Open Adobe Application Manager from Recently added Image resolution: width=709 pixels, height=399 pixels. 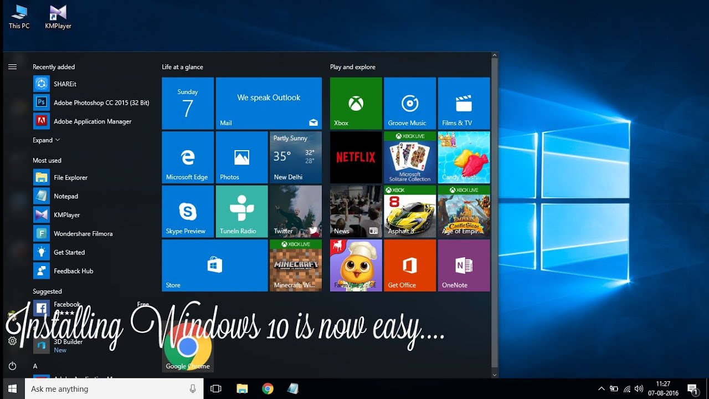[91, 121]
